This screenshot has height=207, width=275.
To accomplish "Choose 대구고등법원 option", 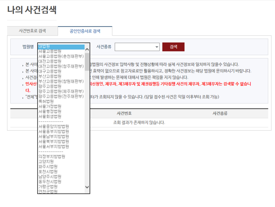I will tap(61, 71).
